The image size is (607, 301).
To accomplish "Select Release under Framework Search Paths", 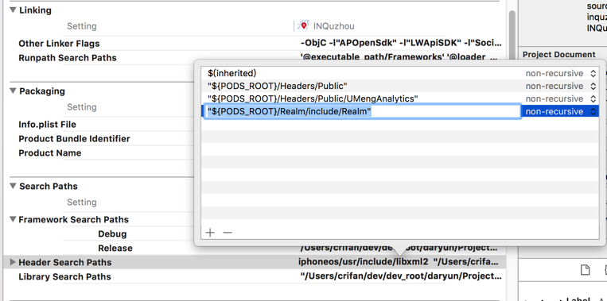I will [115, 248].
